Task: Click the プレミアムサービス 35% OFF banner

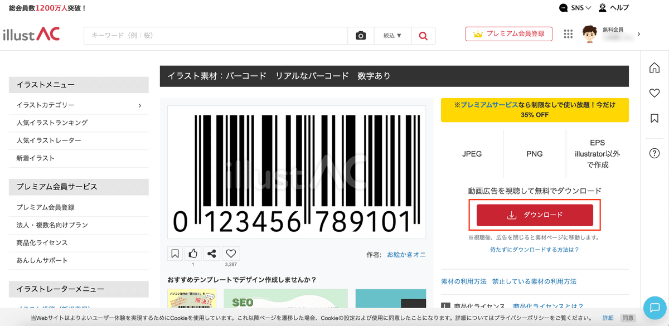Action: click(535, 110)
